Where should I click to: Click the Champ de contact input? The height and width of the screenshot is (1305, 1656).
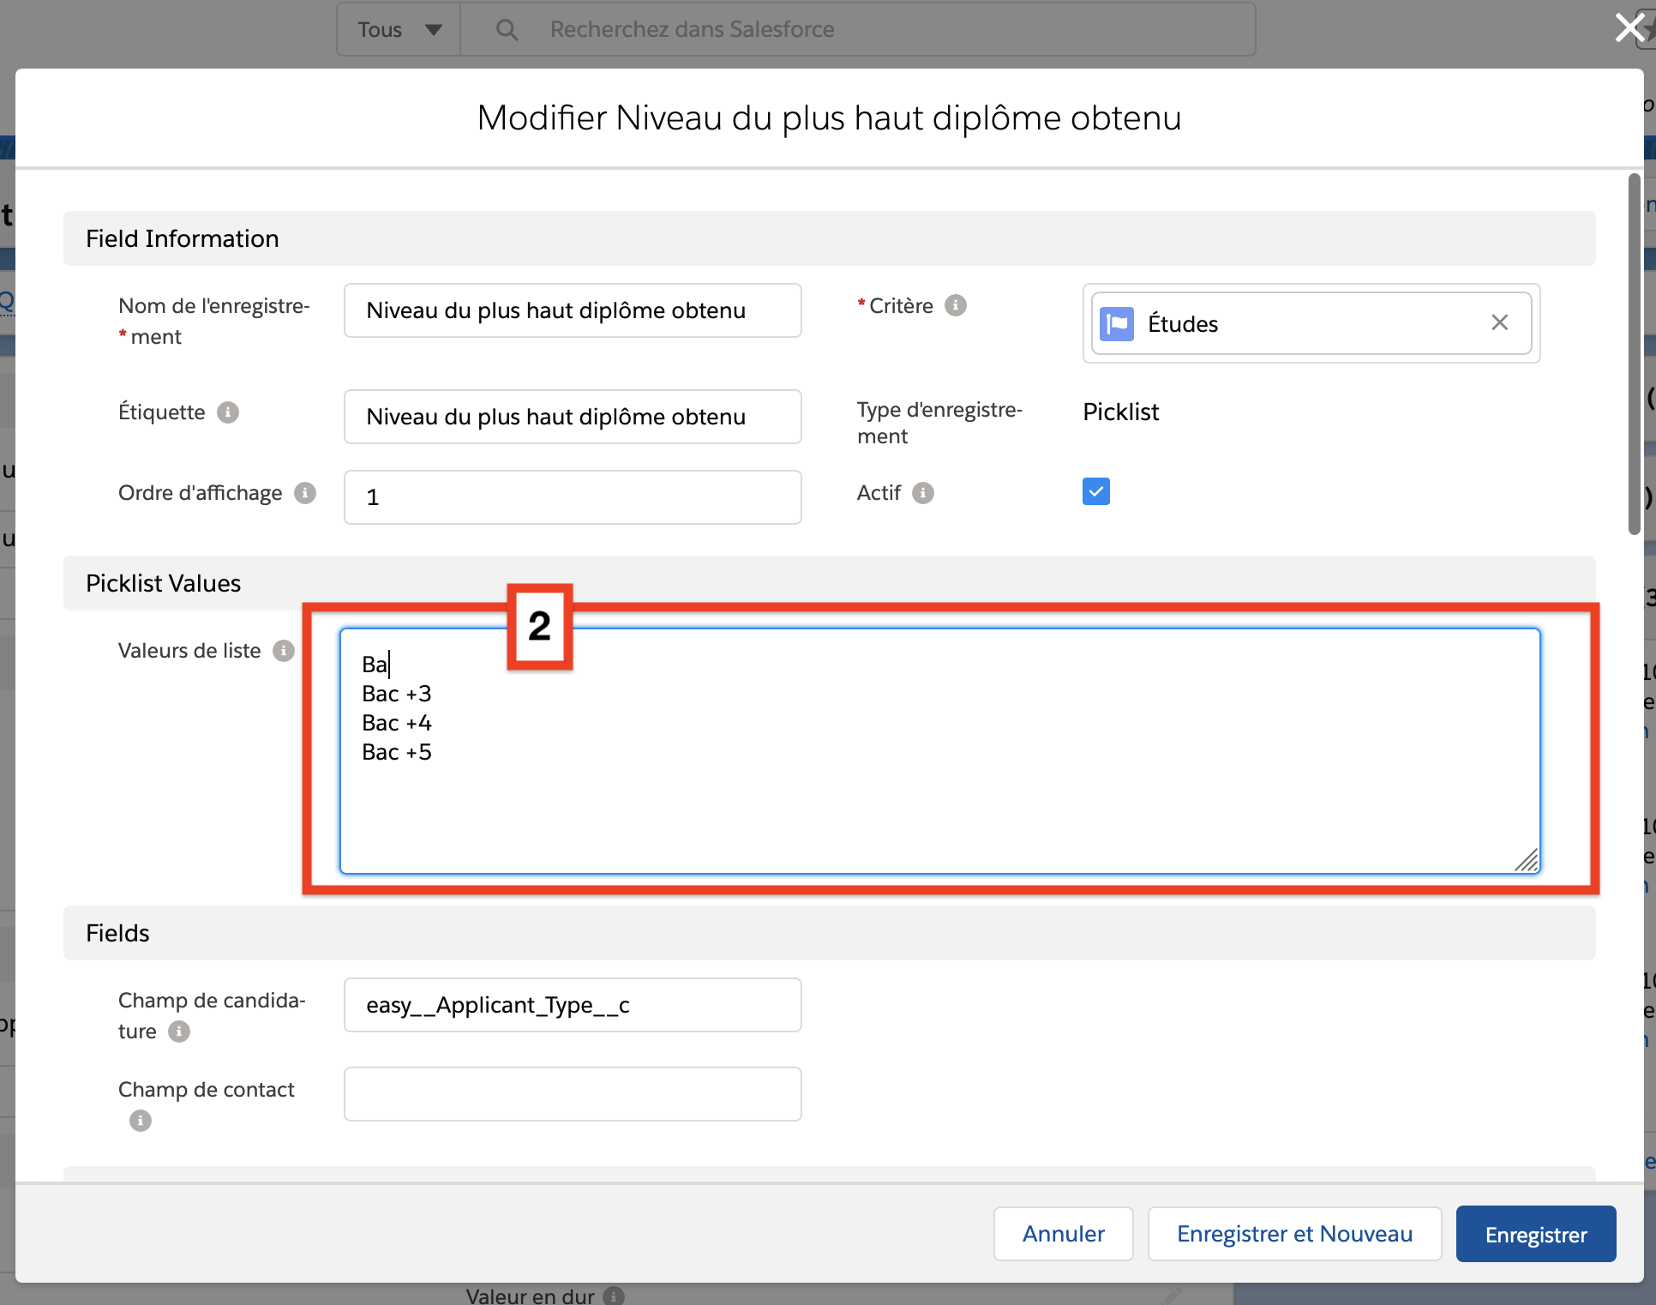point(572,1094)
